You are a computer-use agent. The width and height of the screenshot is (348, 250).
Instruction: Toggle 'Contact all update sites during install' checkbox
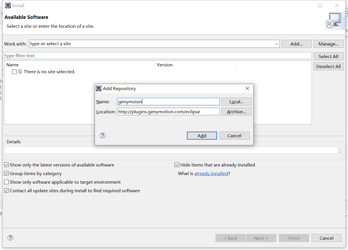tap(6, 191)
